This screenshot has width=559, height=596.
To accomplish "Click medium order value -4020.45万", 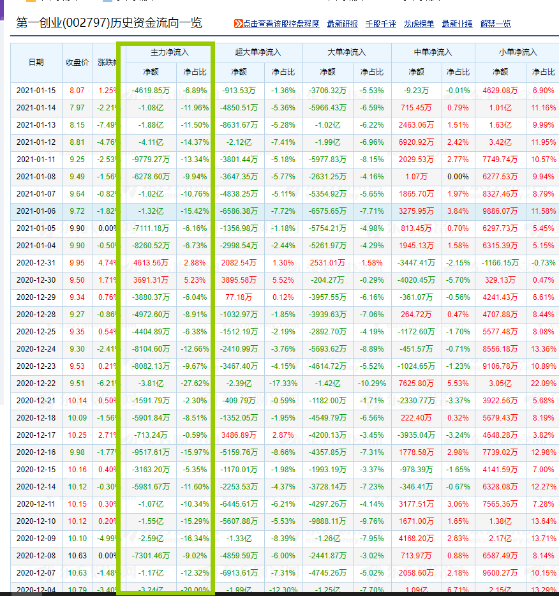I will [416, 280].
